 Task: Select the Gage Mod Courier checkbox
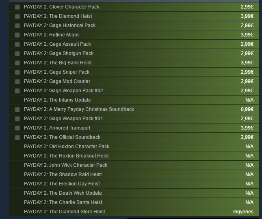17,82
